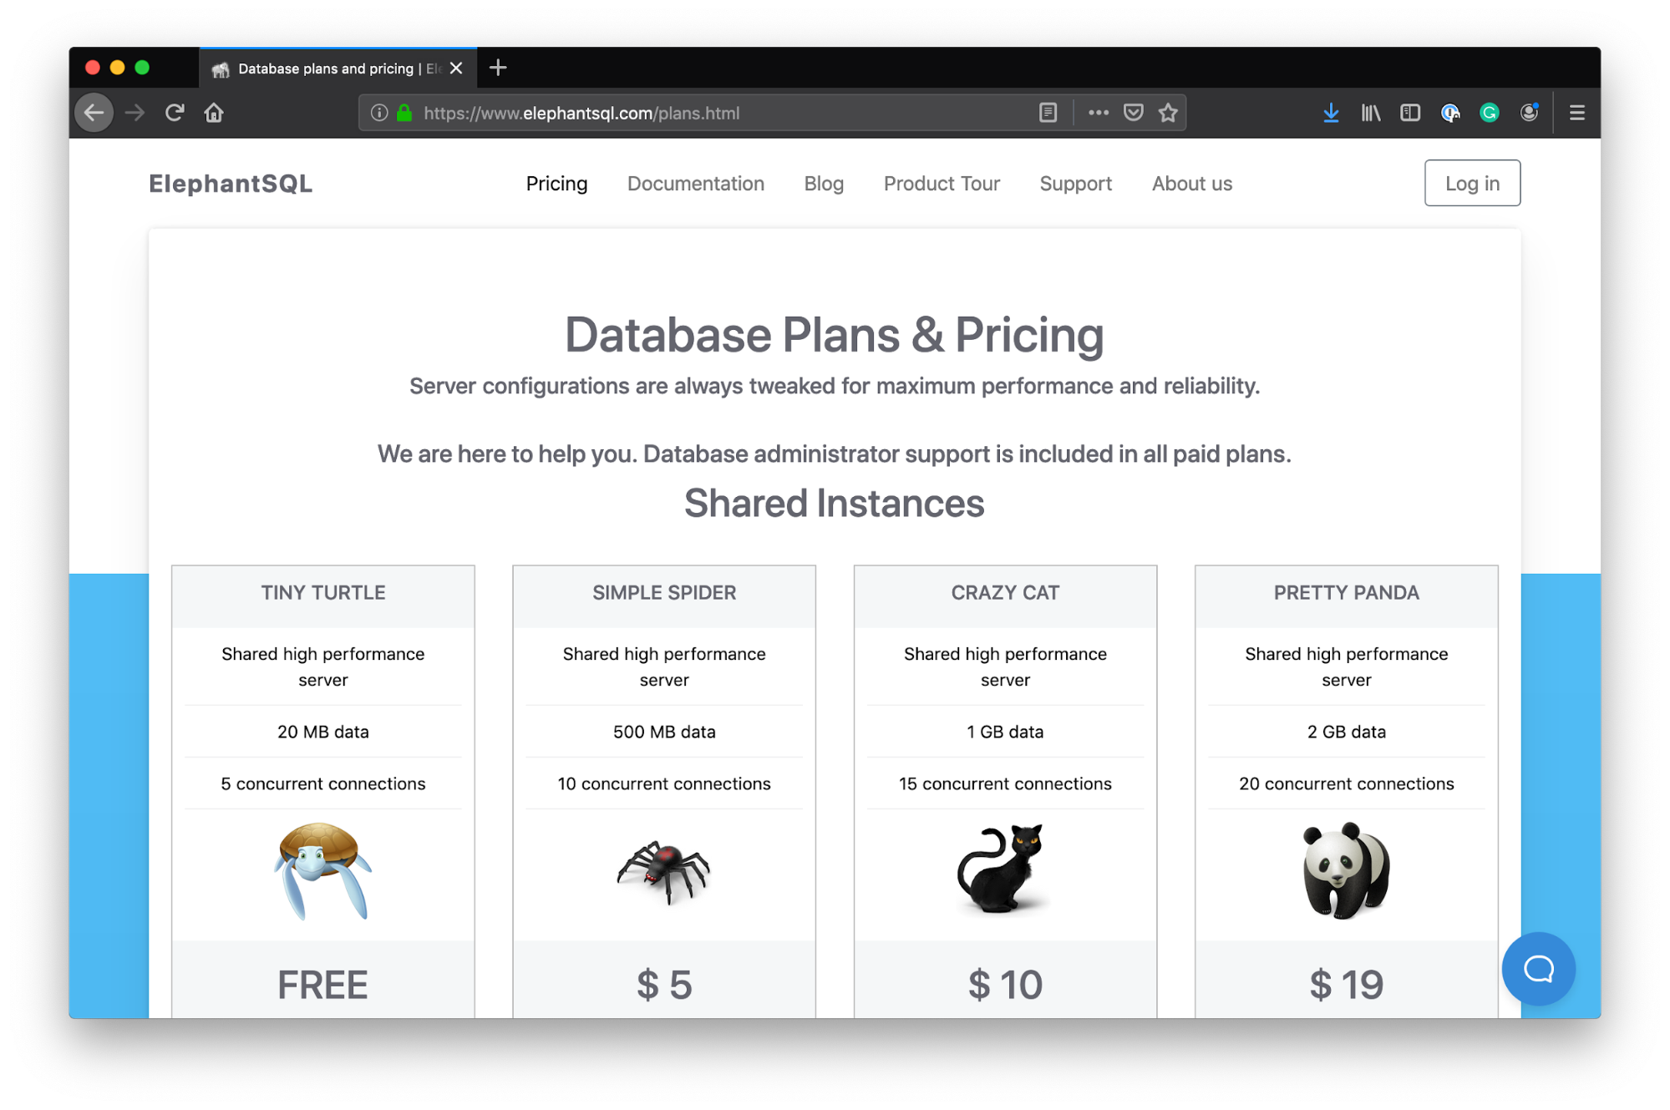Image resolution: width=1670 pixels, height=1110 pixels.
Task: Toggle reader view icon in address bar
Action: click(1048, 113)
